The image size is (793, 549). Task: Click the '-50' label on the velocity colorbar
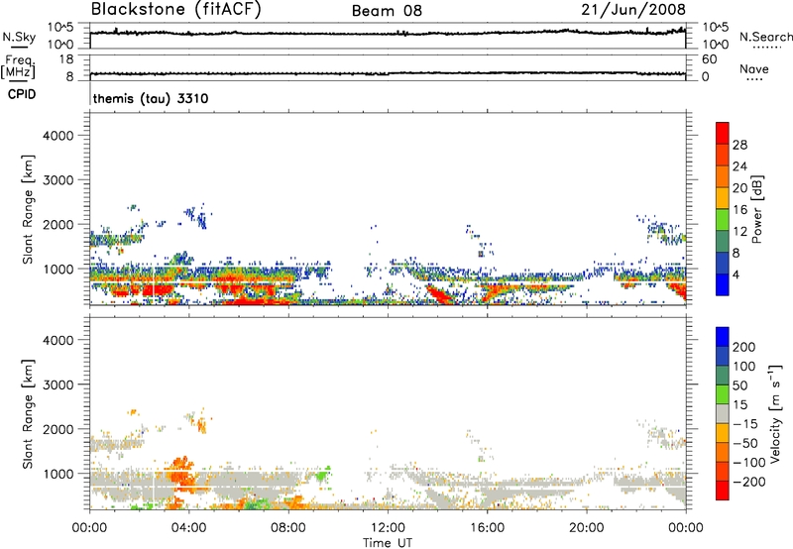(x=745, y=443)
